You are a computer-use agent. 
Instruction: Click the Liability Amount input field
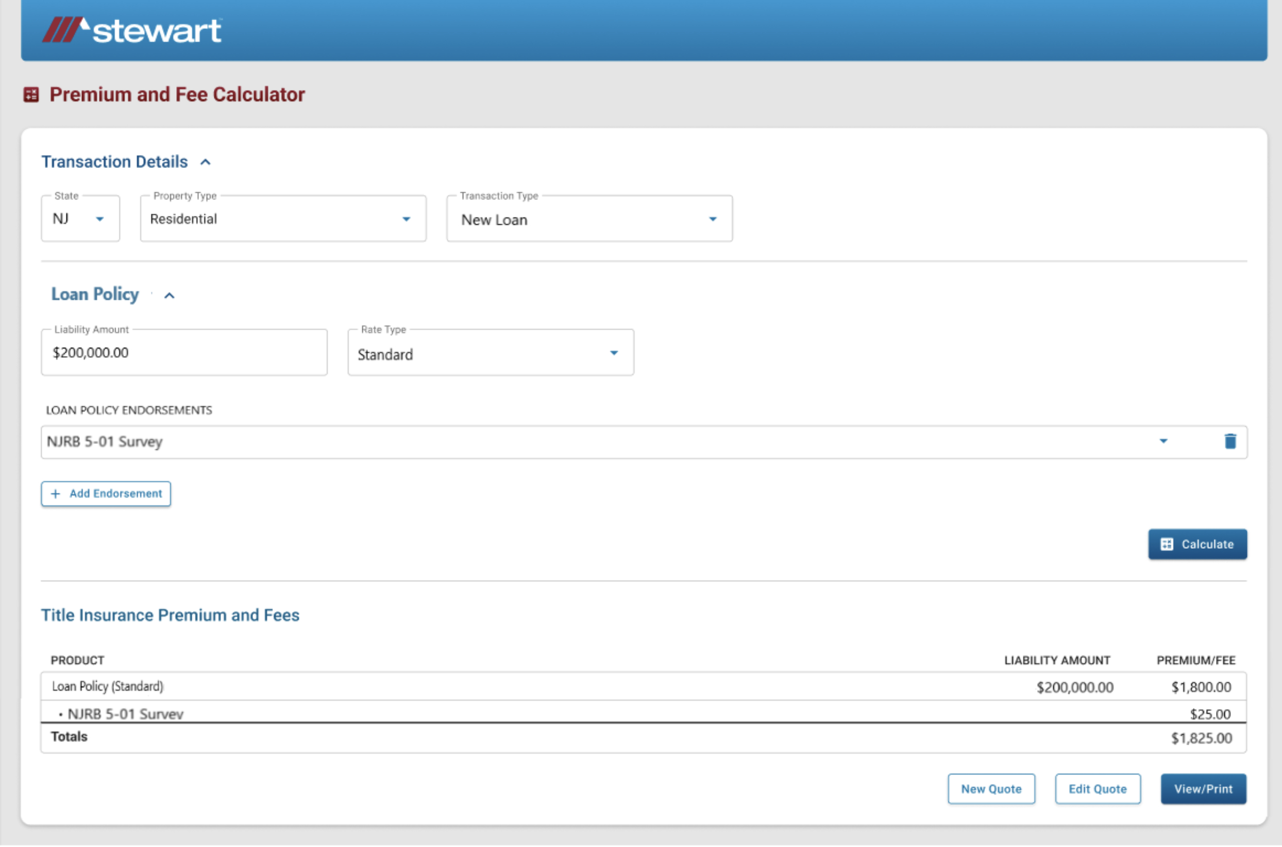[183, 353]
